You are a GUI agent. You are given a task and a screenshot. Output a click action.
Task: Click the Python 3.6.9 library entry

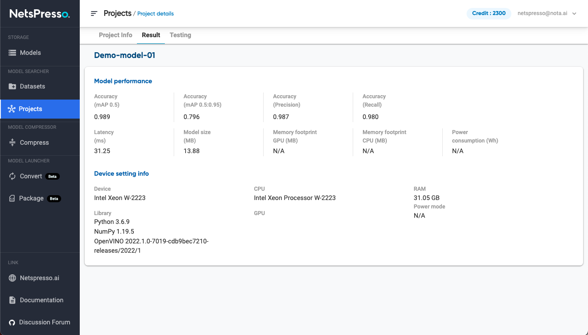coord(112,222)
